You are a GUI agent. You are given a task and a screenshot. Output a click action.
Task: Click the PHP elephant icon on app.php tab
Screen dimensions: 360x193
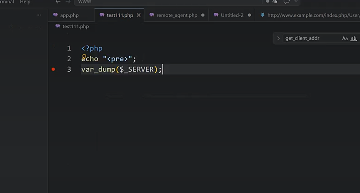(x=55, y=15)
